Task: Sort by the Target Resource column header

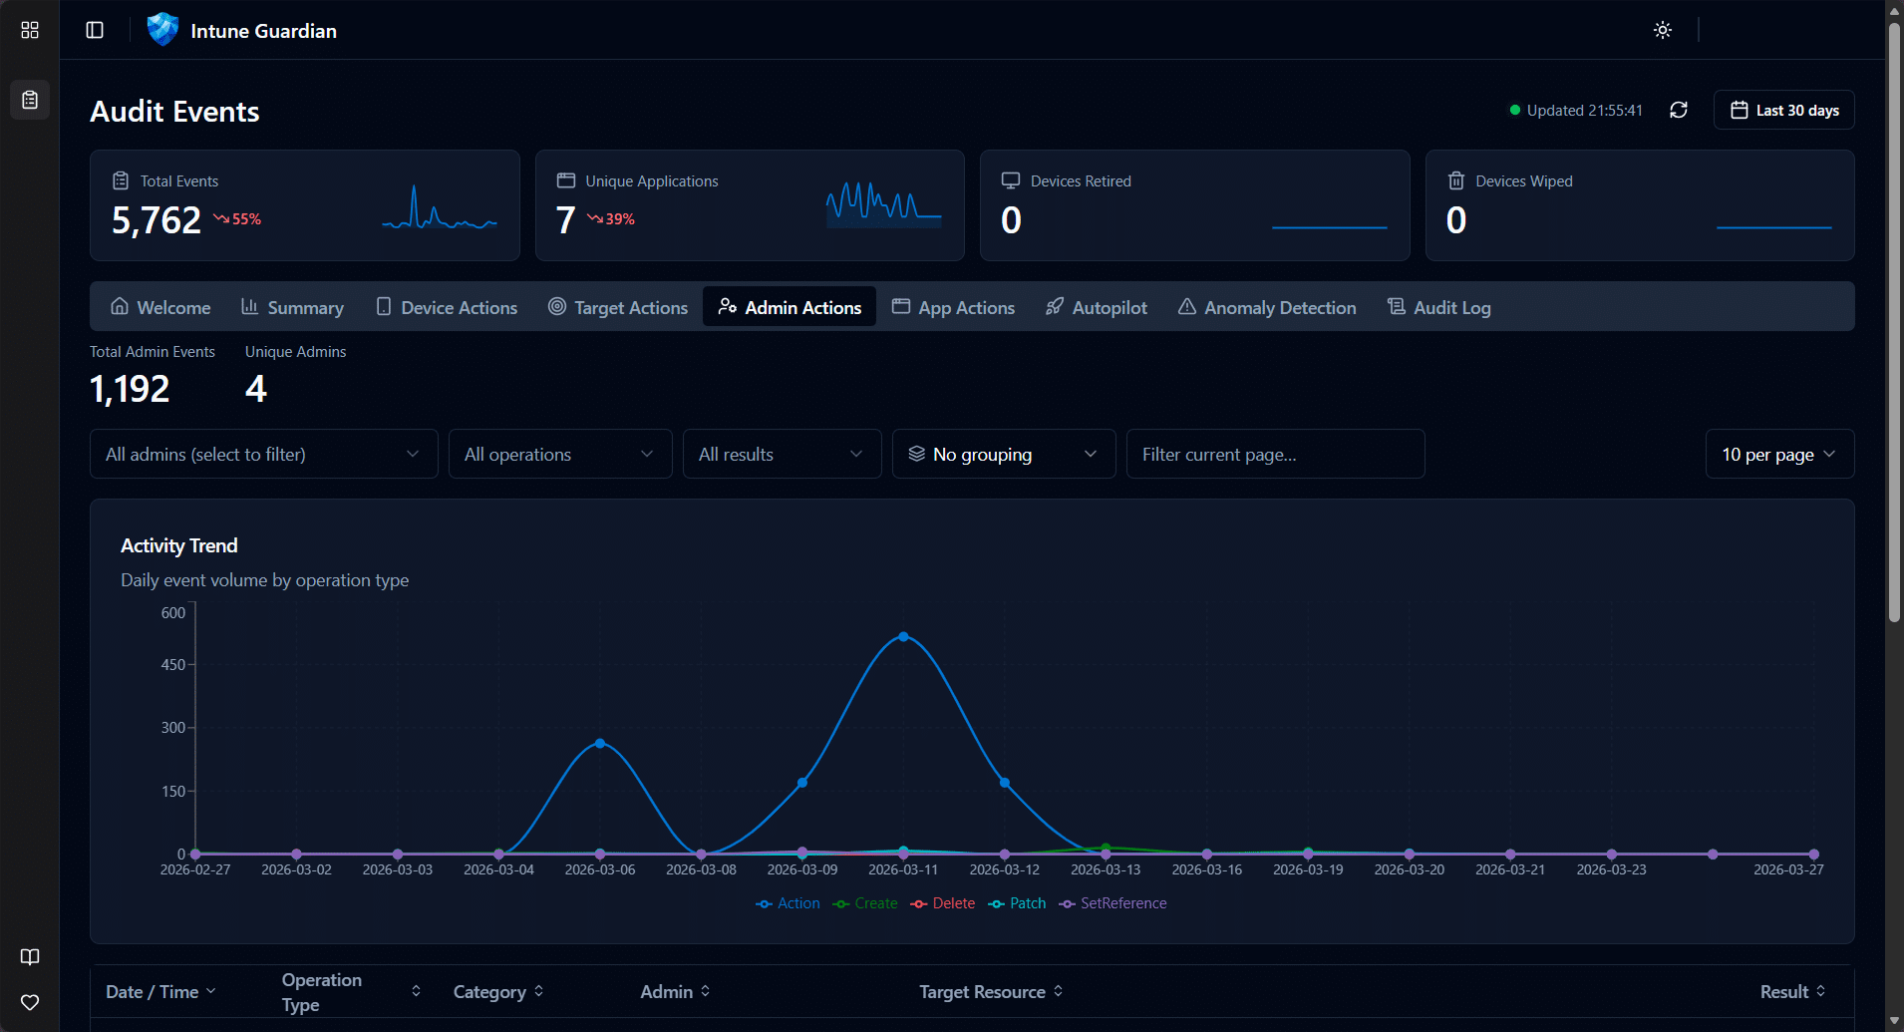Action: pos(991,992)
